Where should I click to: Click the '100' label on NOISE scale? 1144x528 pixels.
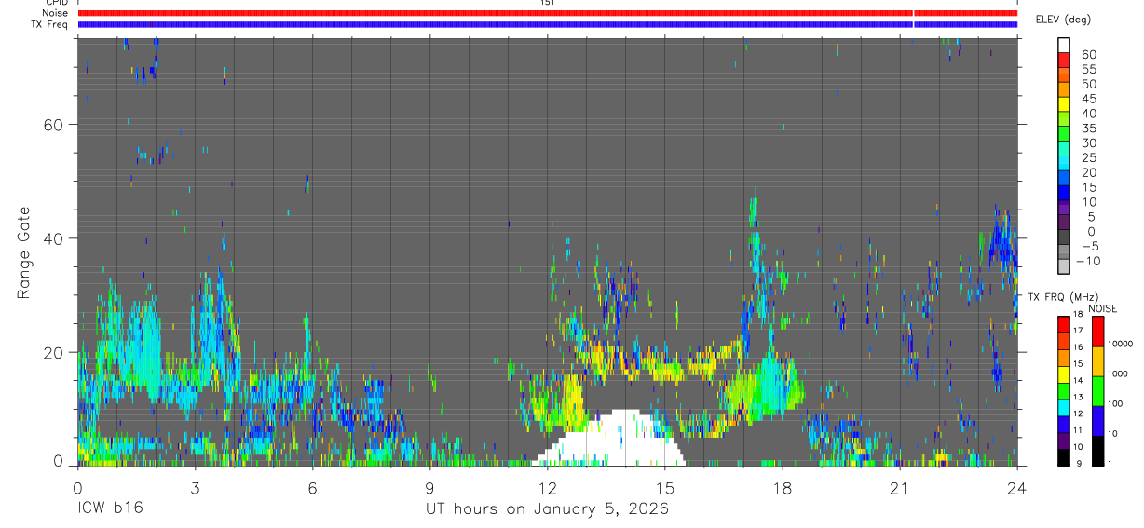(x=1117, y=403)
